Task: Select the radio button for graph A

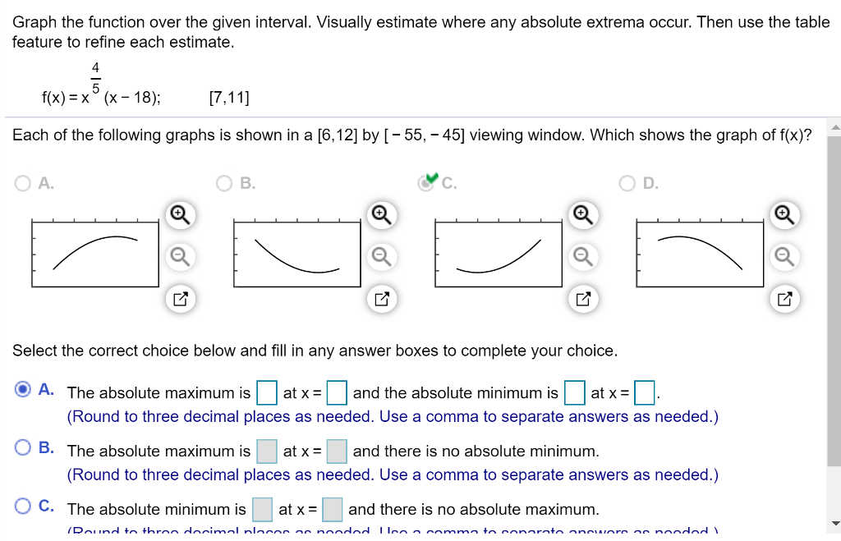Action: (23, 183)
